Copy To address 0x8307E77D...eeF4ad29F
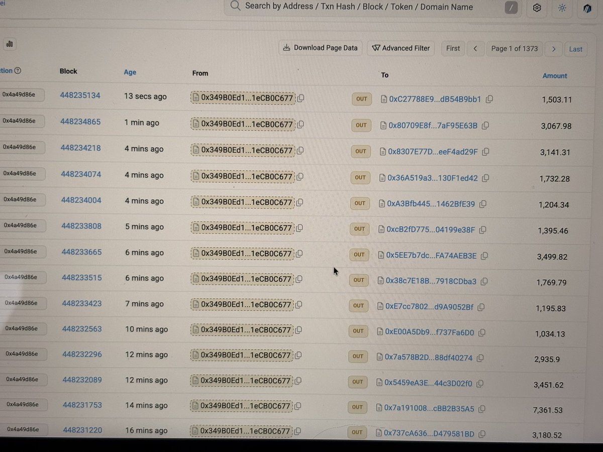The width and height of the screenshot is (603, 452). coord(486,152)
